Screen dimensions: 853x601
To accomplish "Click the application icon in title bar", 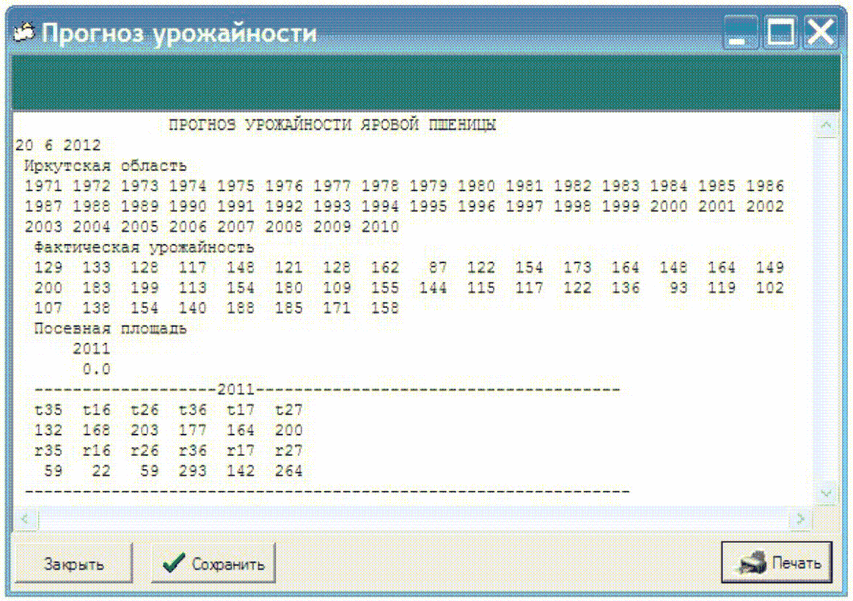I will tap(24, 32).
